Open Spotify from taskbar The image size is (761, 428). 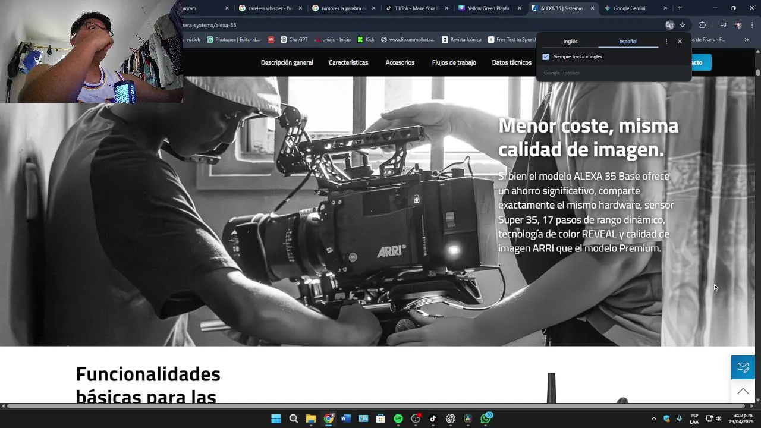[x=398, y=418]
